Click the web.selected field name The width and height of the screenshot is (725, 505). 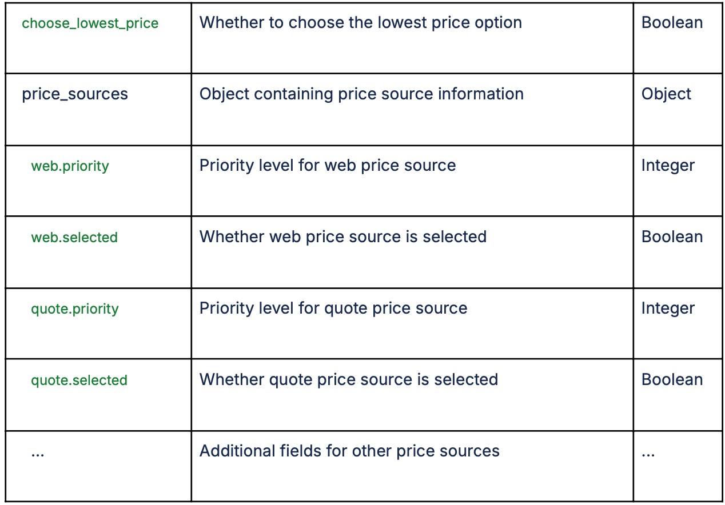click(74, 237)
